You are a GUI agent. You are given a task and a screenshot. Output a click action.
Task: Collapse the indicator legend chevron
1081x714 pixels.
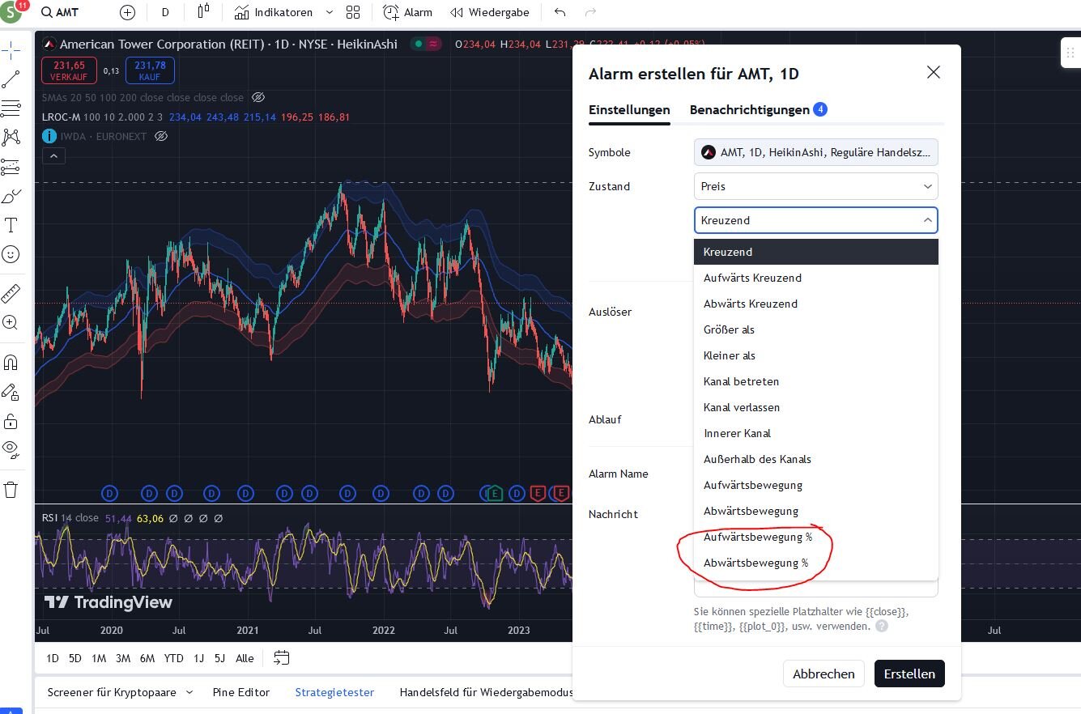pos(53,156)
